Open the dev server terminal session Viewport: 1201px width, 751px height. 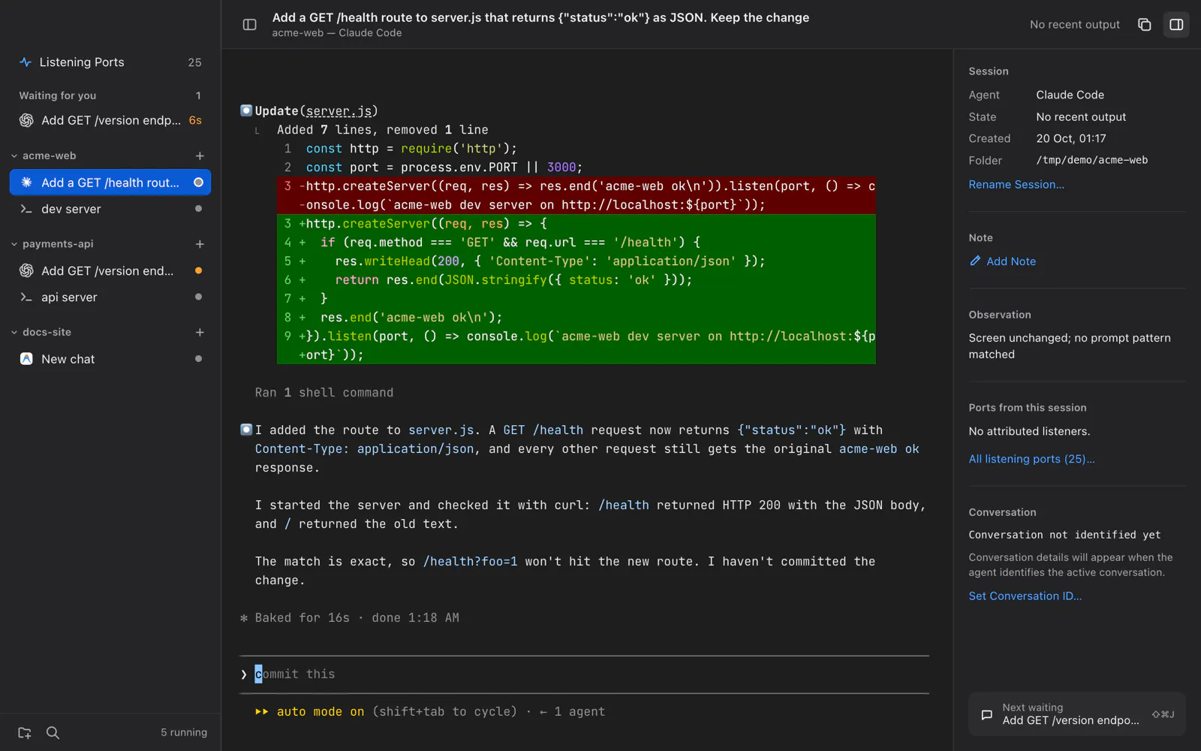[x=110, y=209]
